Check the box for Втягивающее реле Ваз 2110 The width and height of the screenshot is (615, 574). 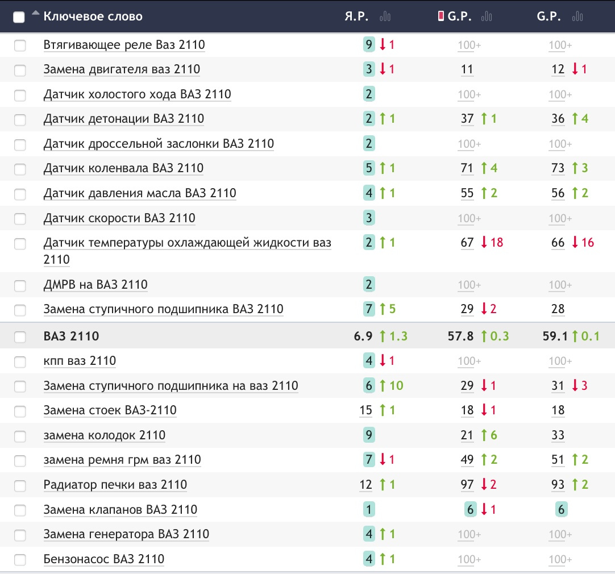[x=20, y=45]
